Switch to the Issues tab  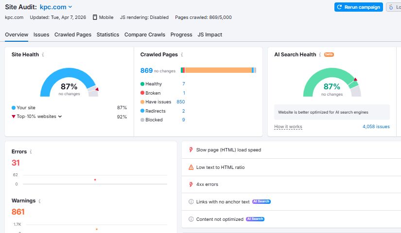click(41, 34)
